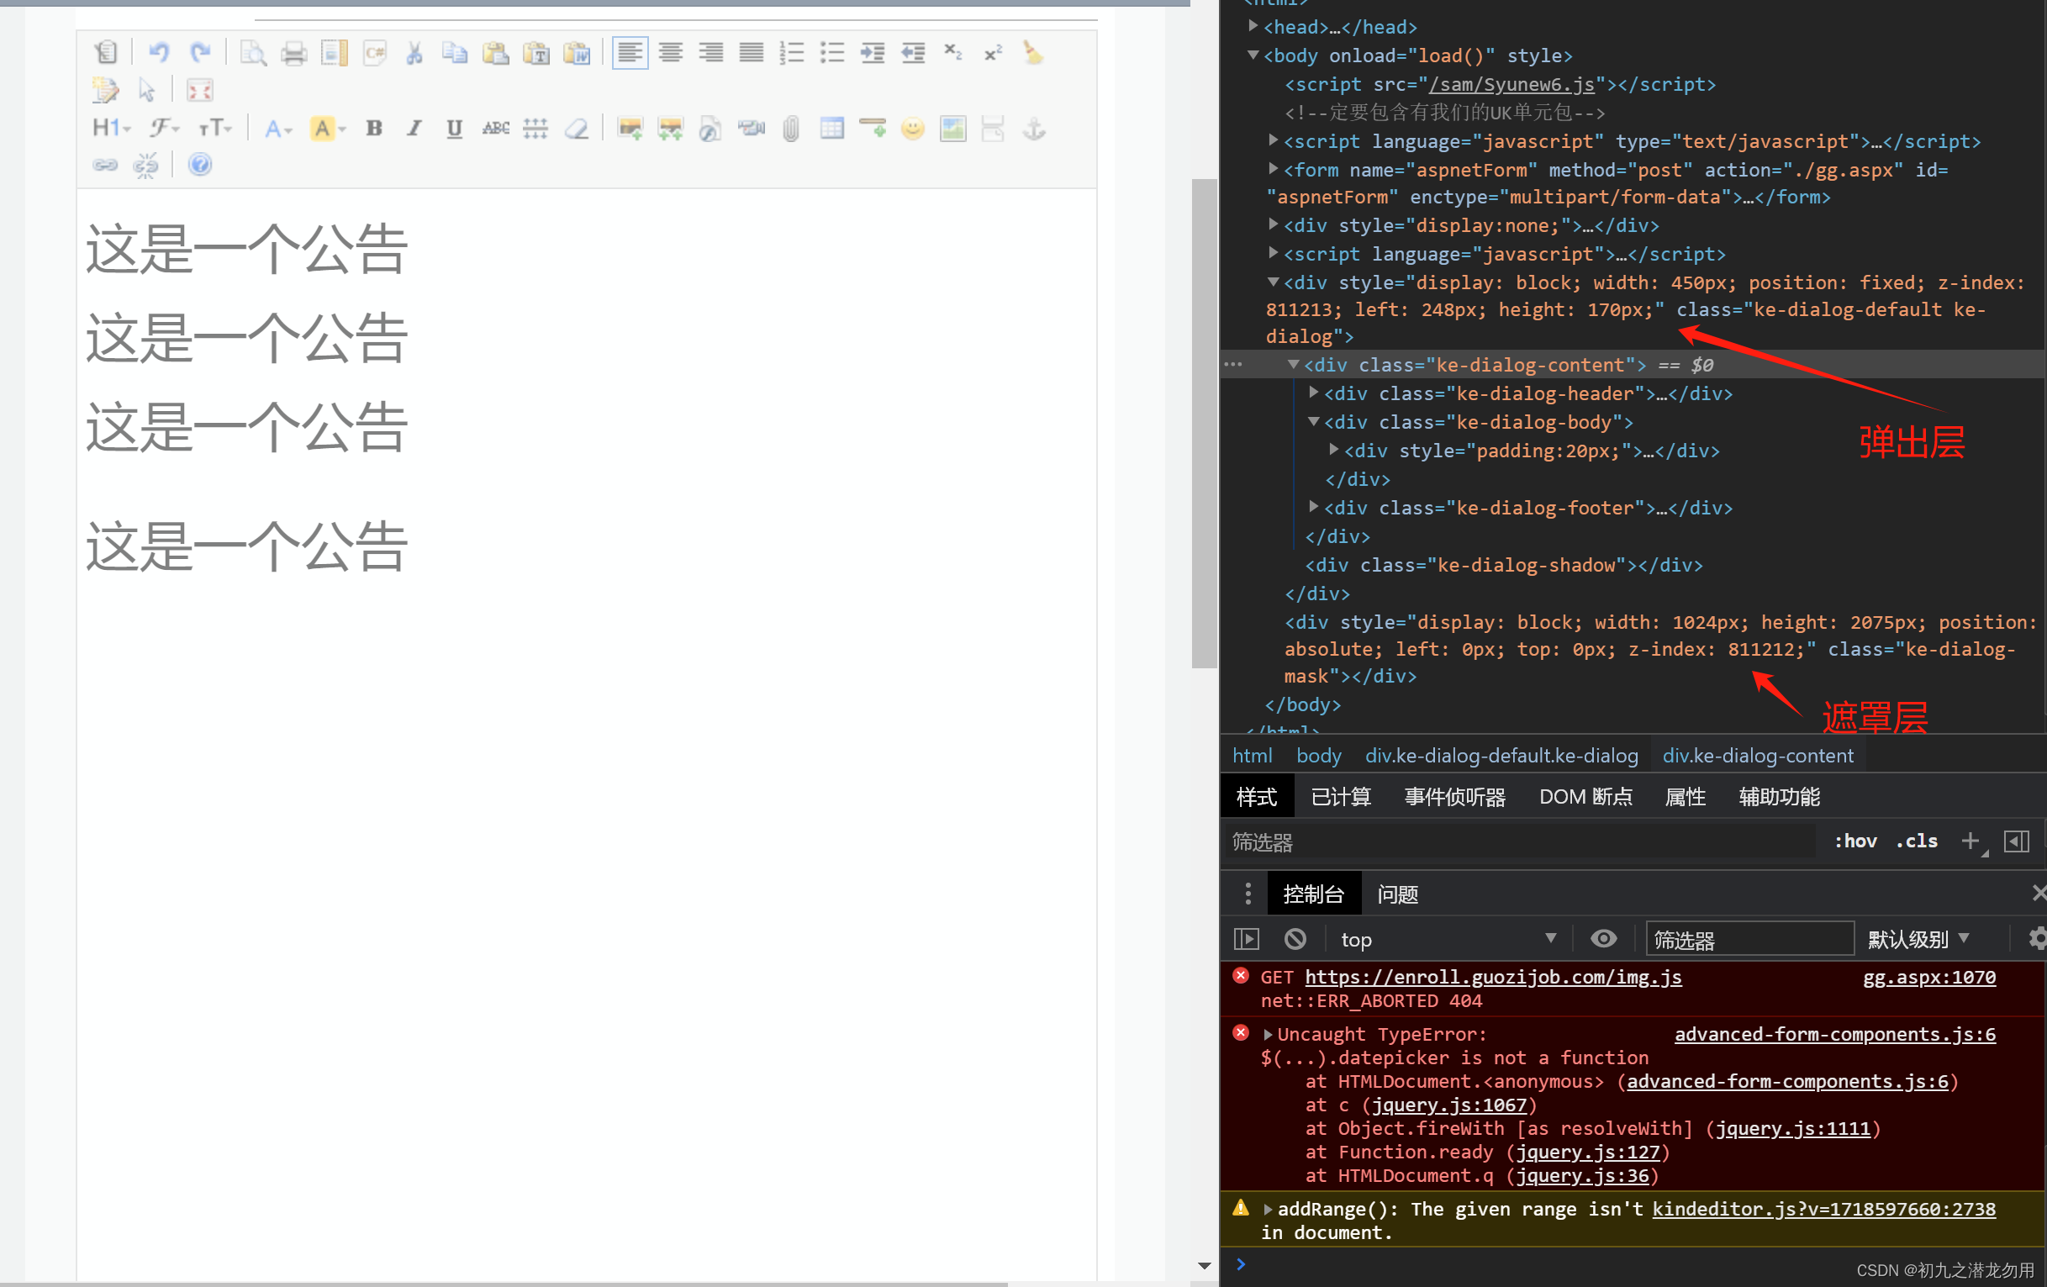Toggle center alignment

tap(671, 53)
